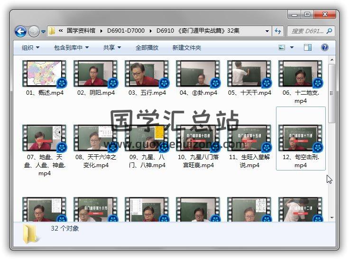The image size is (349, 260).
Task: Open the Help question mark icon
Action: [325, 47]
